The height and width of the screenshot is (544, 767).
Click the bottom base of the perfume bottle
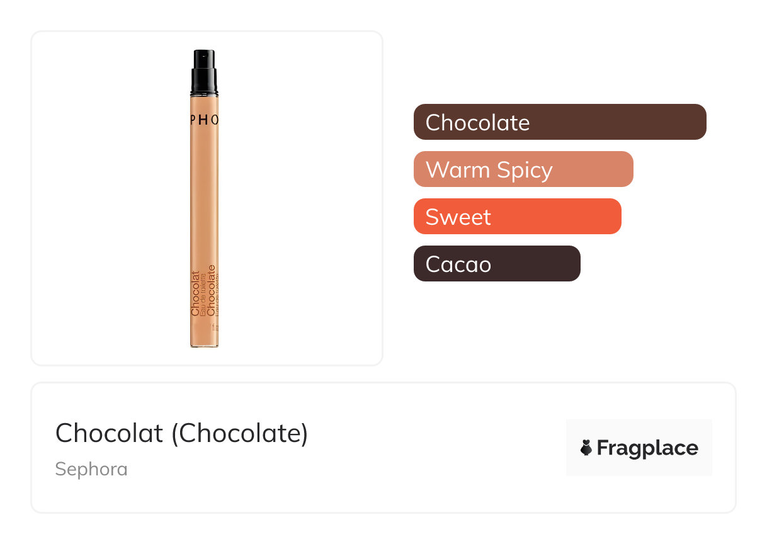click(205, 343)
